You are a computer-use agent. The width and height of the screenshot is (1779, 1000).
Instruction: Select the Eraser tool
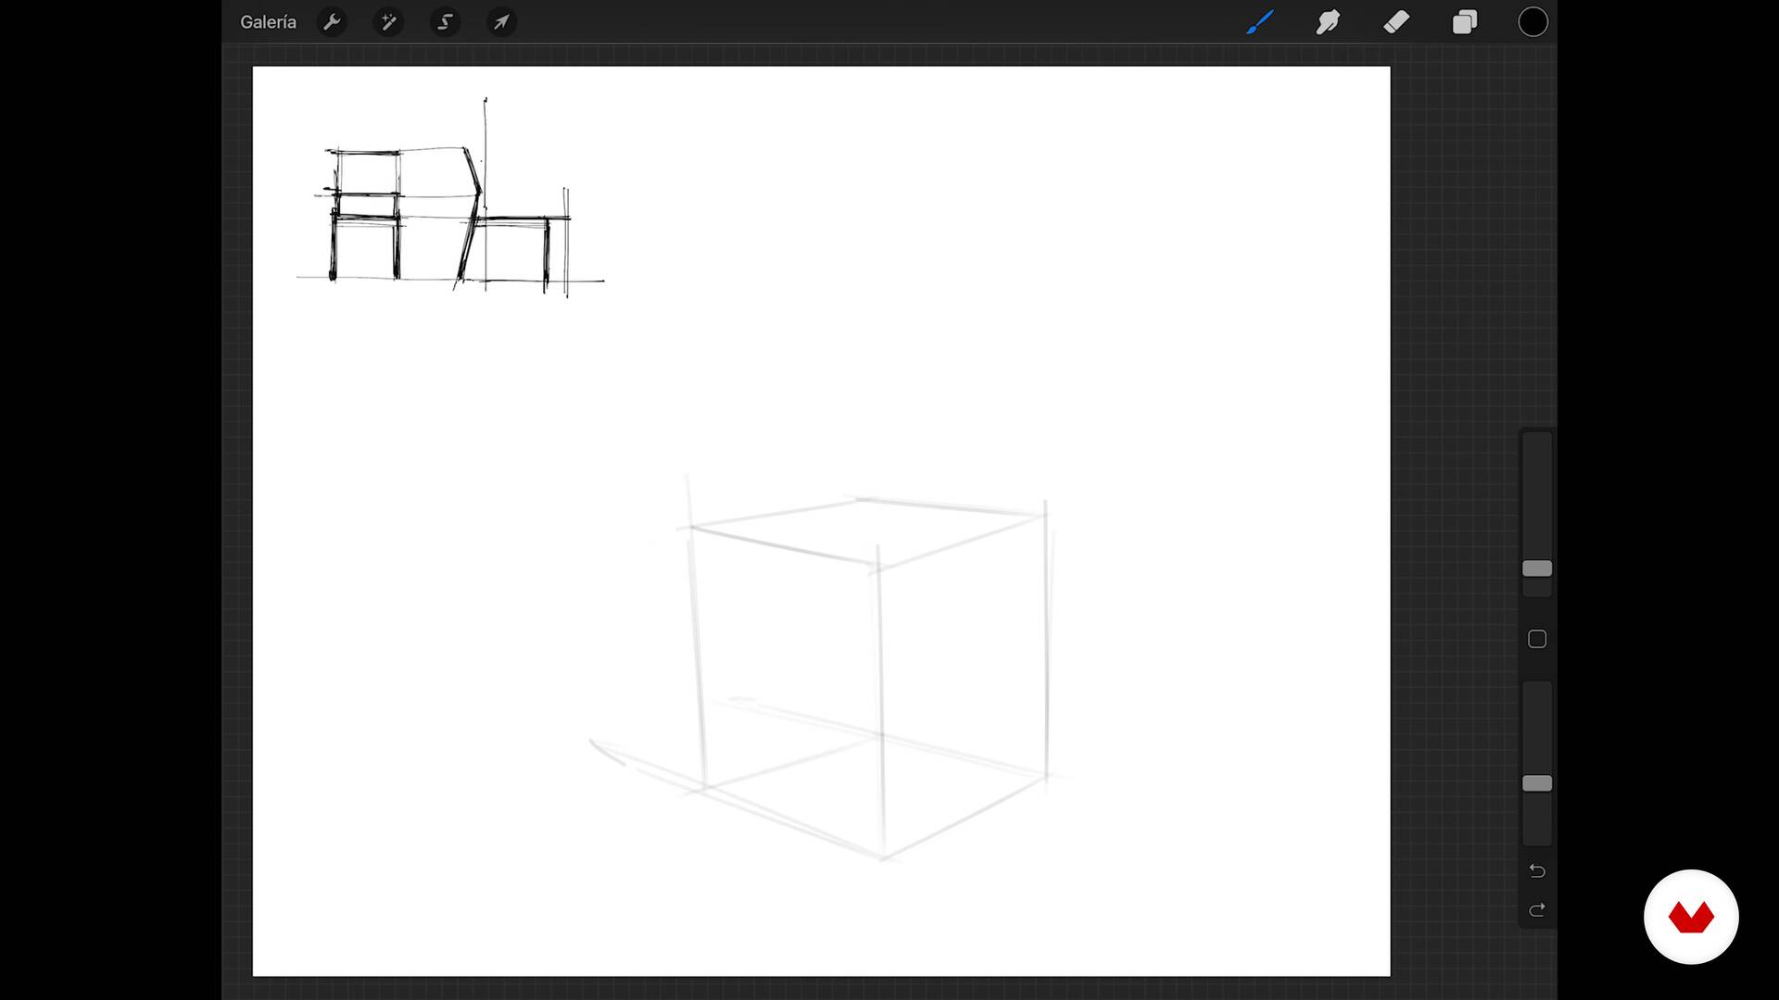point(1396,22)
